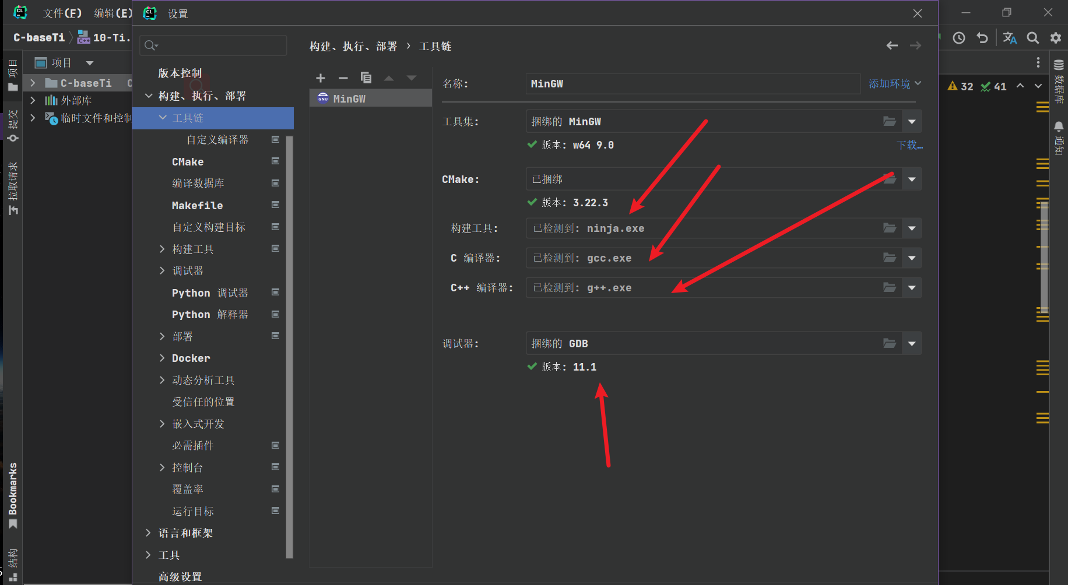Viewport: 1068px width, 585px height.
Task: Jump to next highlighted error arrow
Action: click(1038, 86)
